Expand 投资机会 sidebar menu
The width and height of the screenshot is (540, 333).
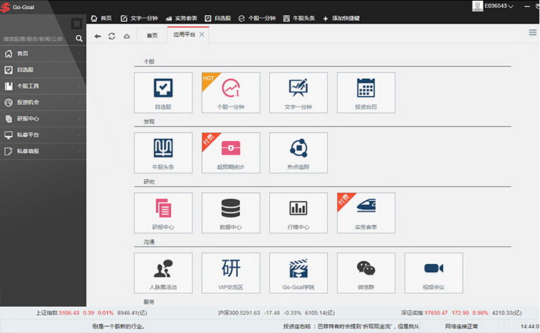click(43, 102)
